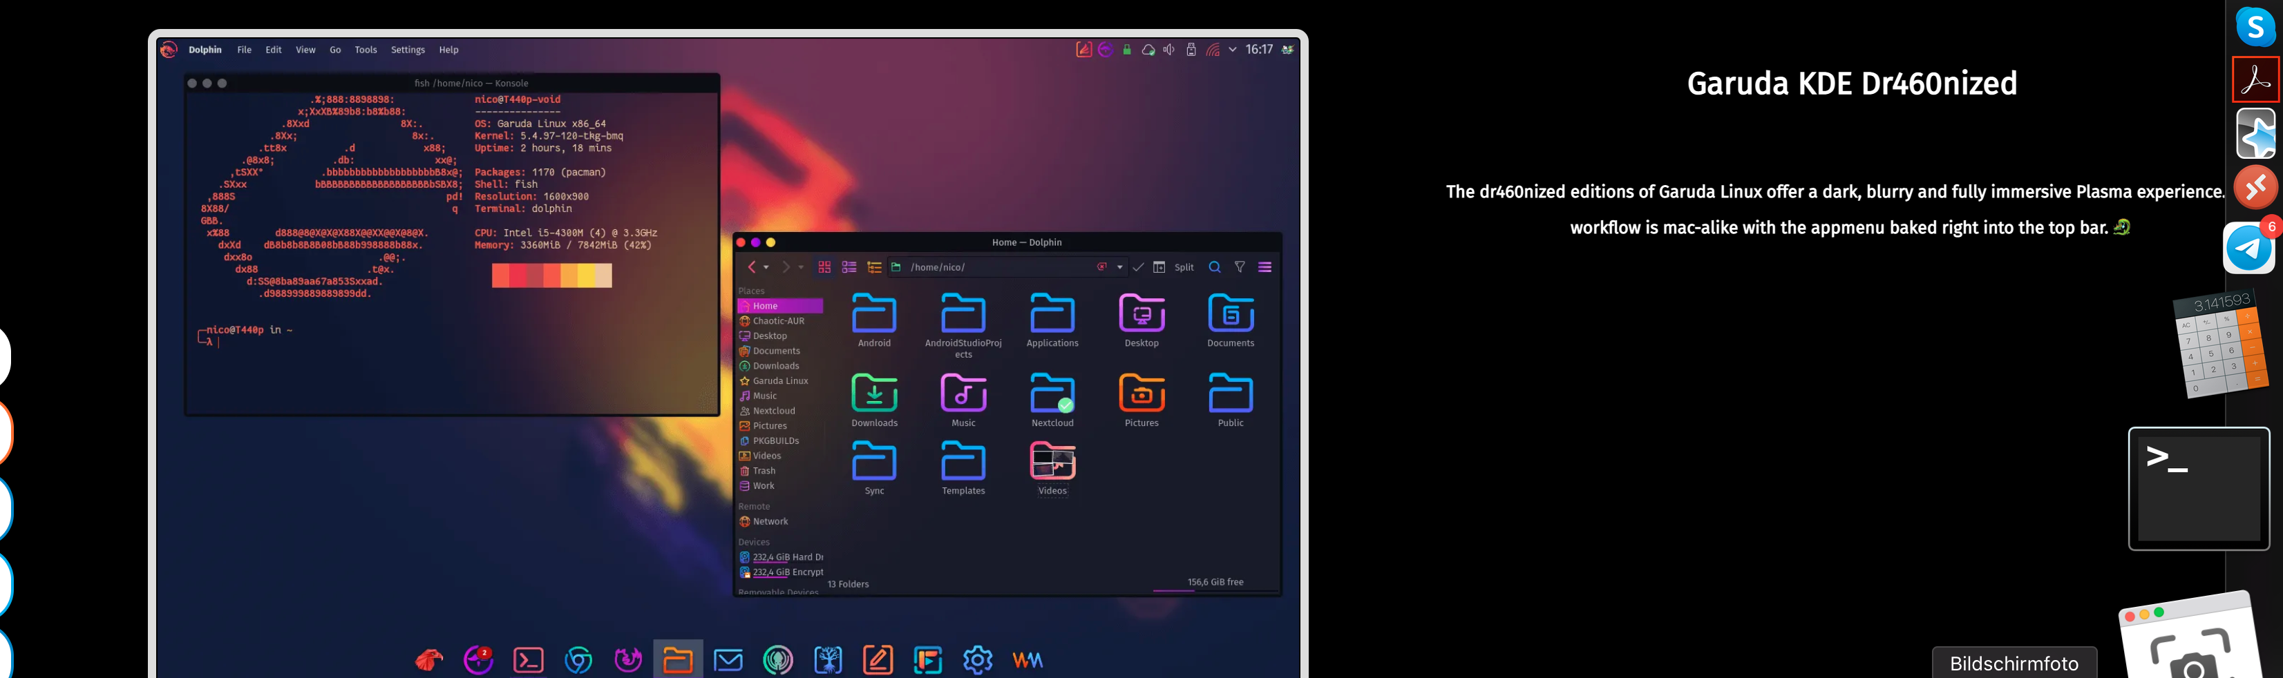This screenshot has width=2283, height=678.
Task: Click the red Wi-Fi network tray icon
Action: point(1213,50)
